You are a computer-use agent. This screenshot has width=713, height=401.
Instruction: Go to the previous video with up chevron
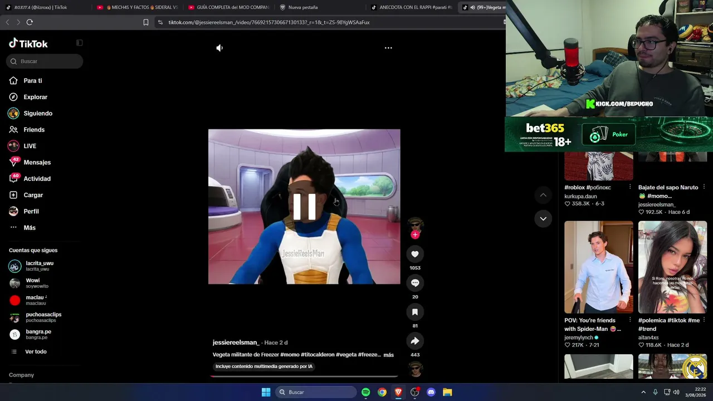[x=543, y=195]
